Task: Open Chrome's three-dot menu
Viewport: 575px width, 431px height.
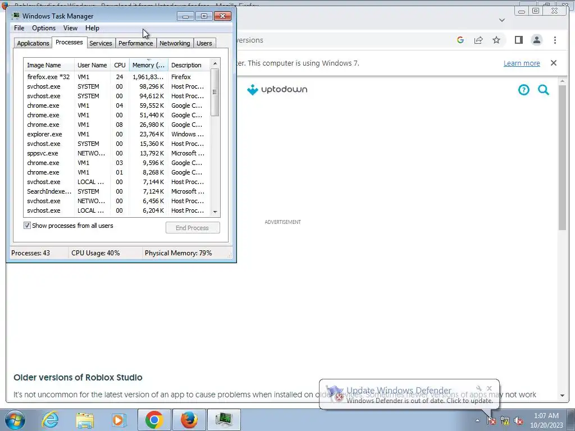Action: click(555, 40)
